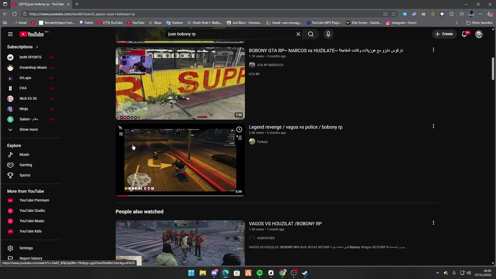496x279 pixels.
Task: Open the Maps bookmark
Action: click(x=155, y=23)
